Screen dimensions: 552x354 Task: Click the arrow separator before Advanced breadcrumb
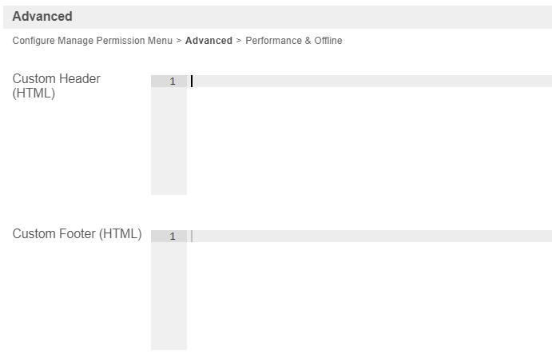[179, 41]
